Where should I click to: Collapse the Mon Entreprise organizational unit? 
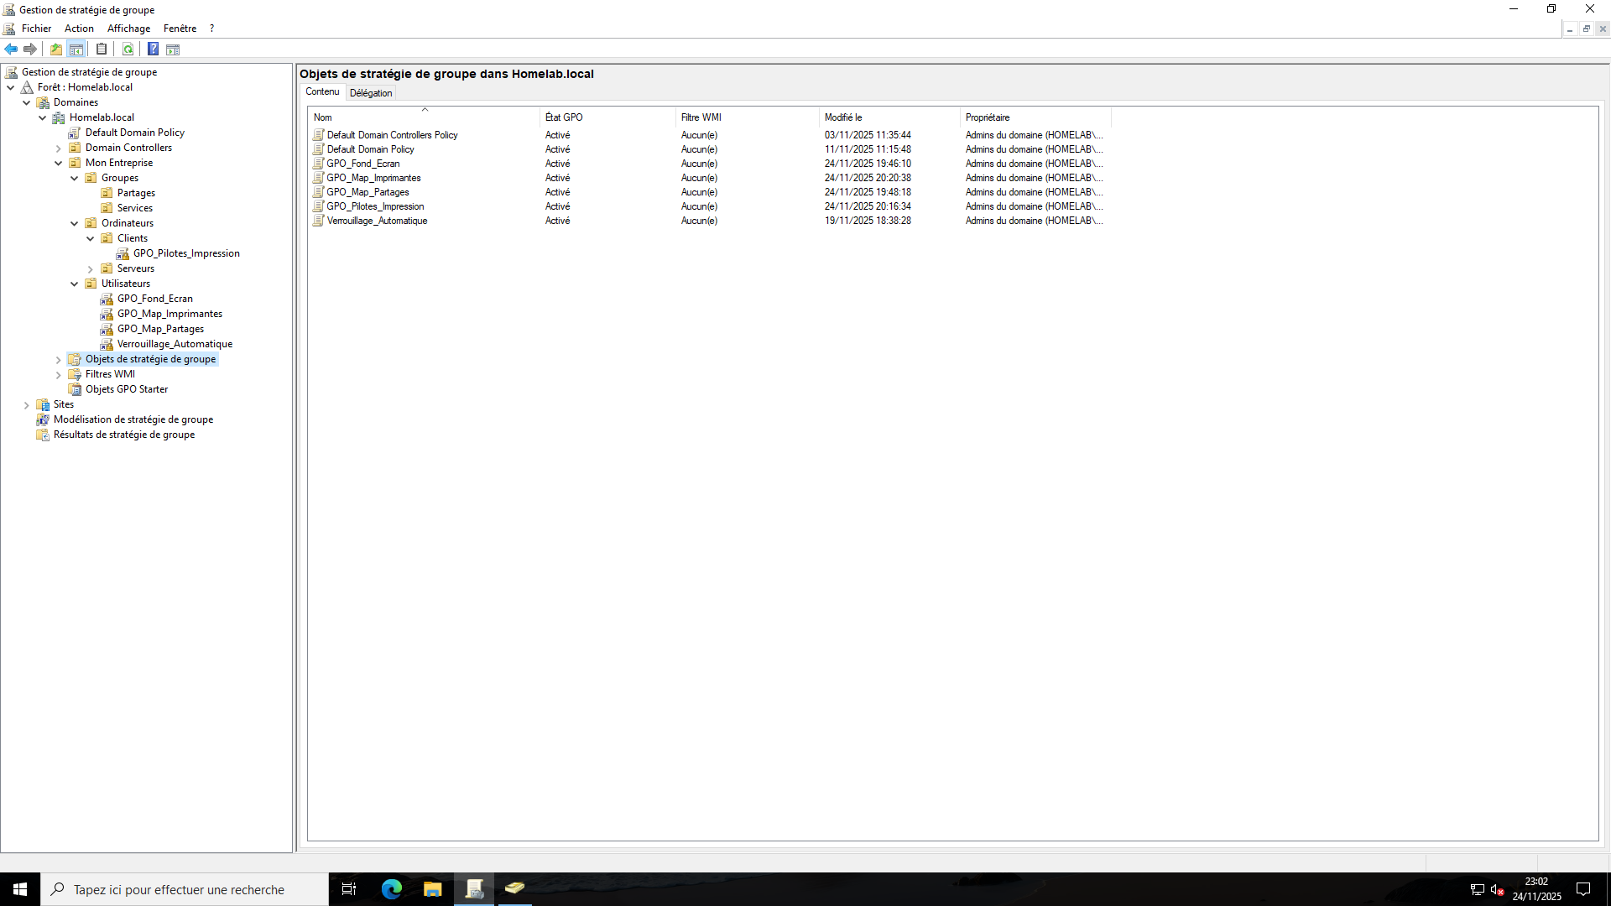pos(59,164)
